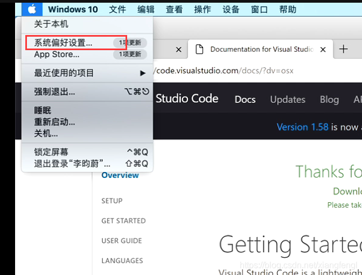
Task: Click the Windows 10 menu bar item
Action: [x=73, y=10]
